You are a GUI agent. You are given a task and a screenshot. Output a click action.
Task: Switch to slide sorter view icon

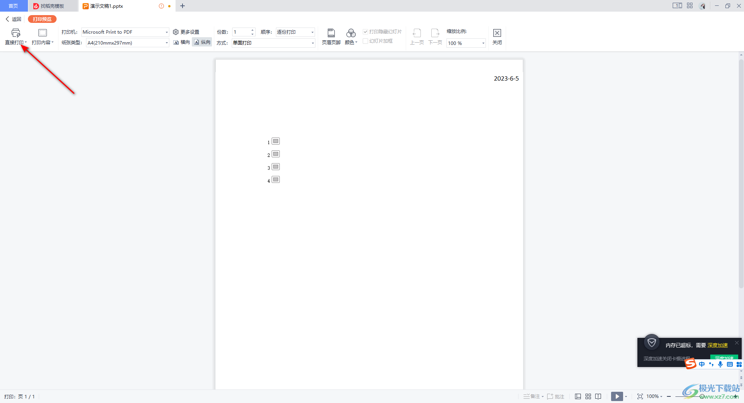point(588,396)
